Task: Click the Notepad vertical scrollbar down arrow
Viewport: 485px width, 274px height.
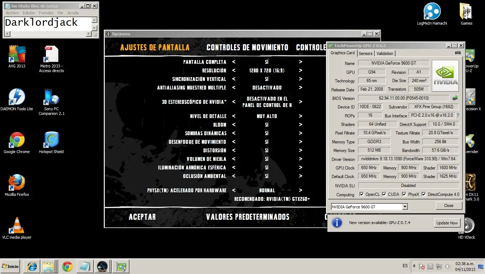Action: 95,28
